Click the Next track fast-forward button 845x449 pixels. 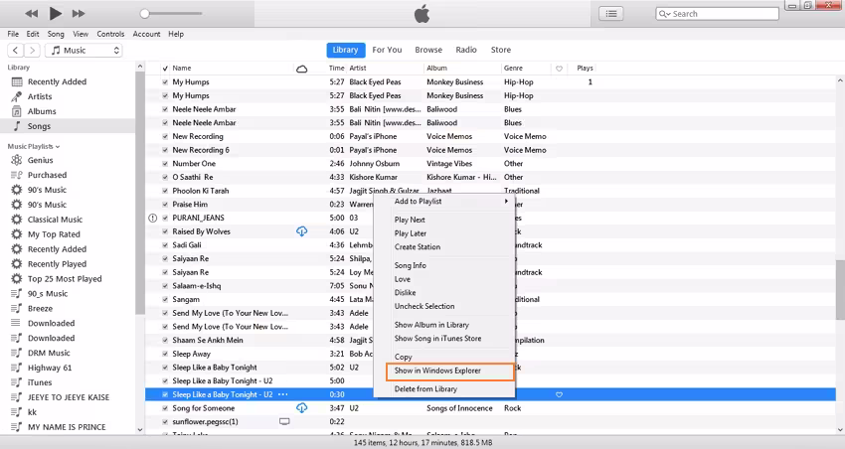[79, 14]
